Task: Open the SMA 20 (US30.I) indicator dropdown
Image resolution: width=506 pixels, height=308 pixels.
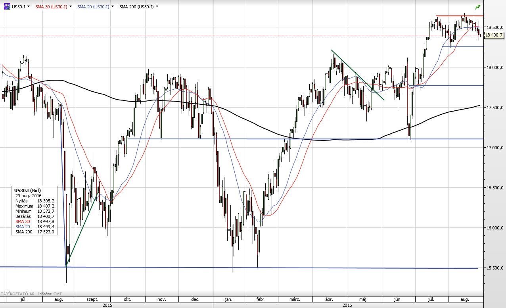Action: tap(113, 7)
